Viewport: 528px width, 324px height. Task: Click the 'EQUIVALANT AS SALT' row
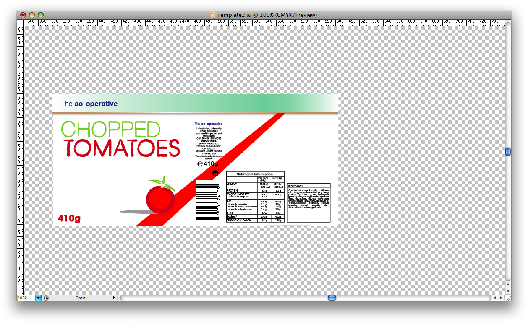pos(255,220)
